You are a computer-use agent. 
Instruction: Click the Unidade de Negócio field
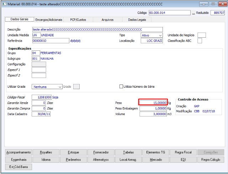coord(202,35)
